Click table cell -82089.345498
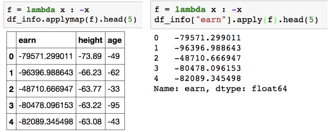Screen dimensions: 330x132 46,122
